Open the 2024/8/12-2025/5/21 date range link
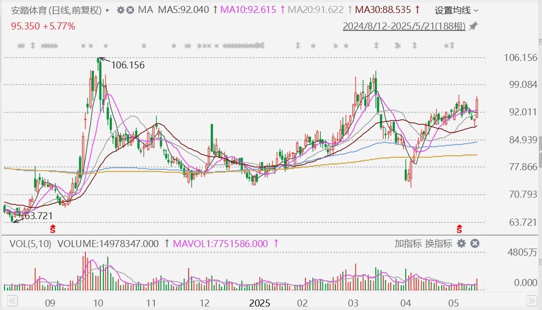The height and width of the screenshot is (310, 542). point(404,26)
